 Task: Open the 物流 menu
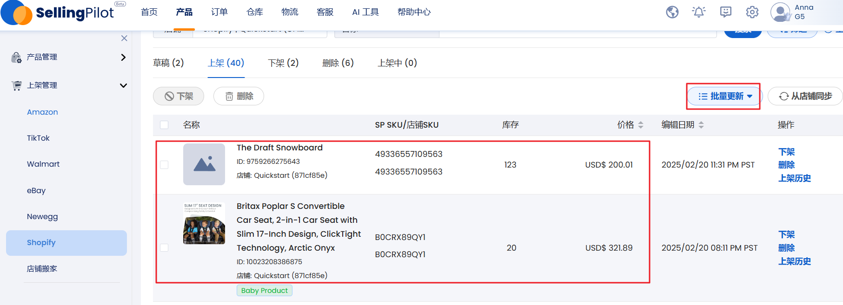point(290,12)
